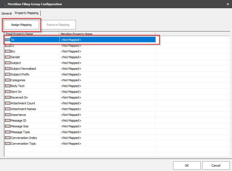Select the Message Size property name
The image size is (232, 171).
[x=20, y=126]
